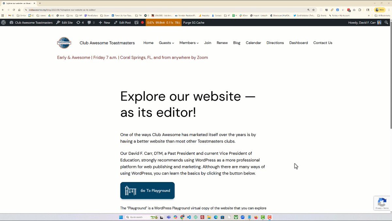Open FileZilla from the taskbar

203,217
